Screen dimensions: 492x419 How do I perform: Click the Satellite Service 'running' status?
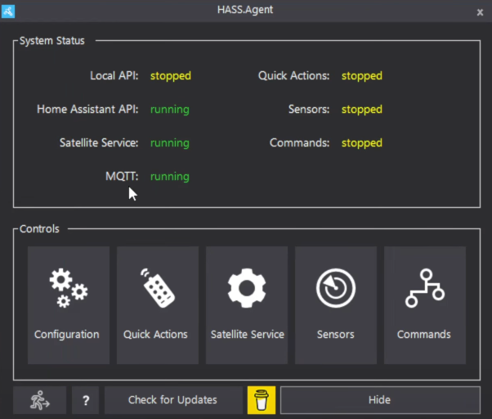click(170, 143)
